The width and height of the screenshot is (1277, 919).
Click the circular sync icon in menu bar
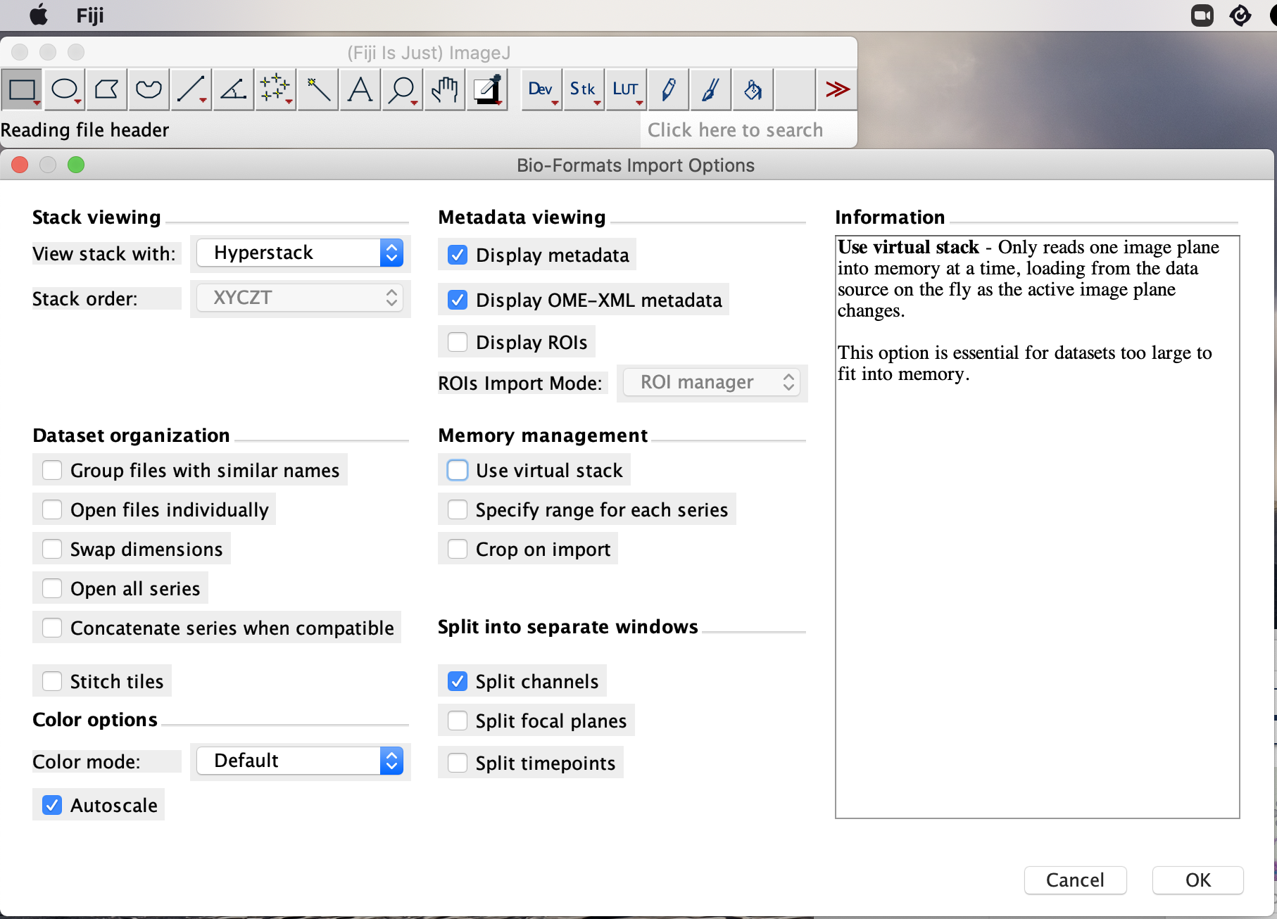pos(1240,15)
